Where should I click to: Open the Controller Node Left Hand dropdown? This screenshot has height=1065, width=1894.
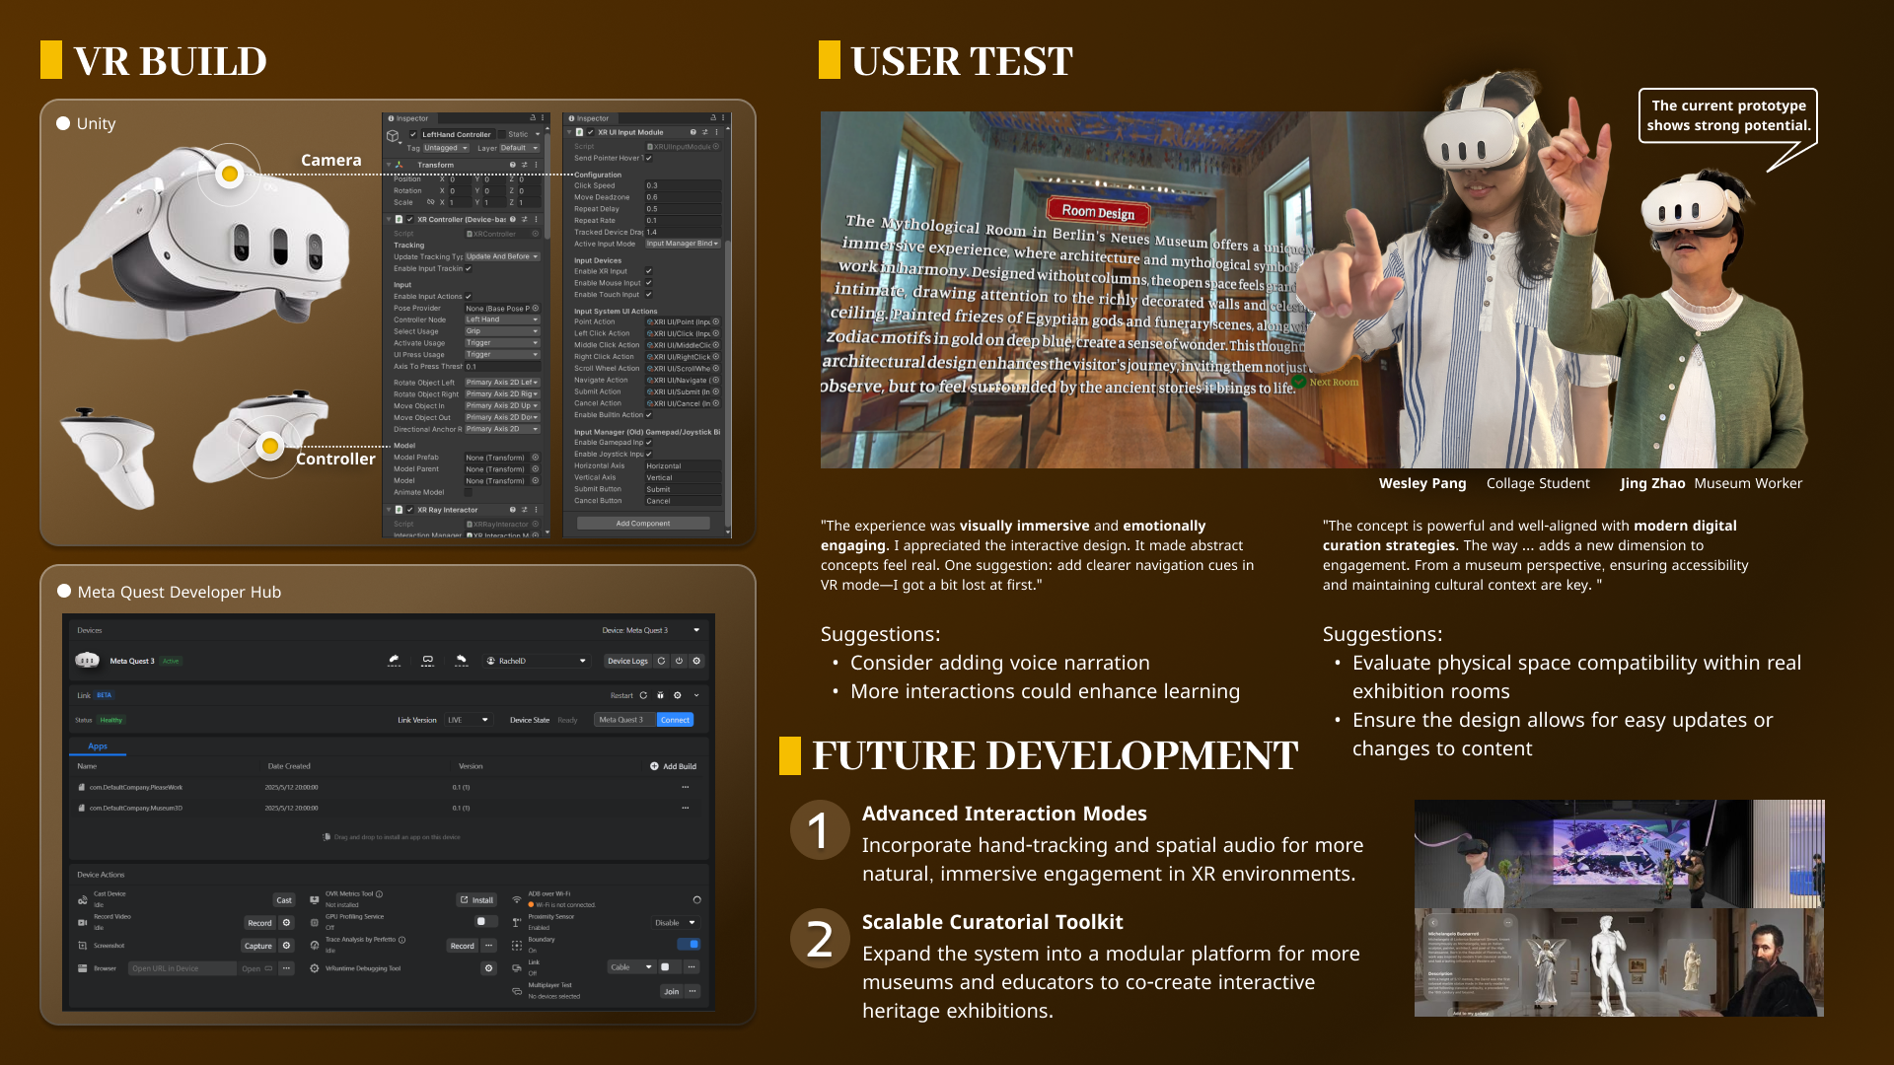click(502, 319)
